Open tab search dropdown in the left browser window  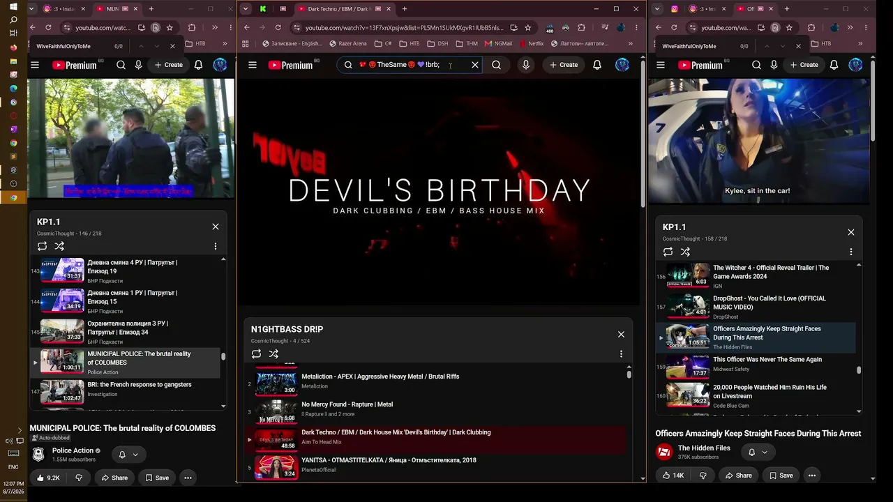33,9
